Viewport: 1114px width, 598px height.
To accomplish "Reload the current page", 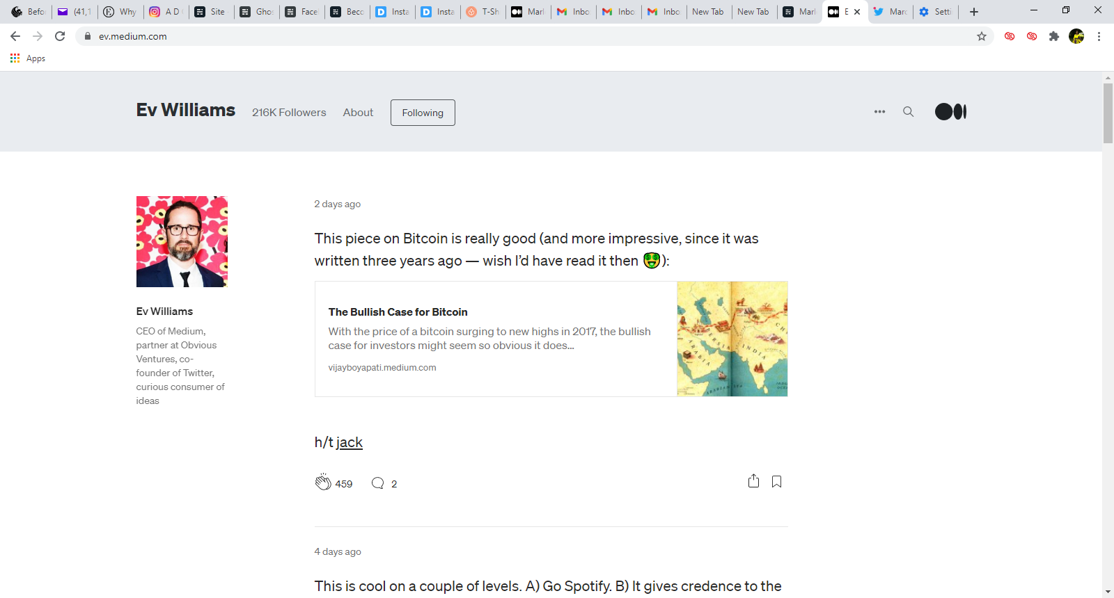I will [x=60, y=36].
